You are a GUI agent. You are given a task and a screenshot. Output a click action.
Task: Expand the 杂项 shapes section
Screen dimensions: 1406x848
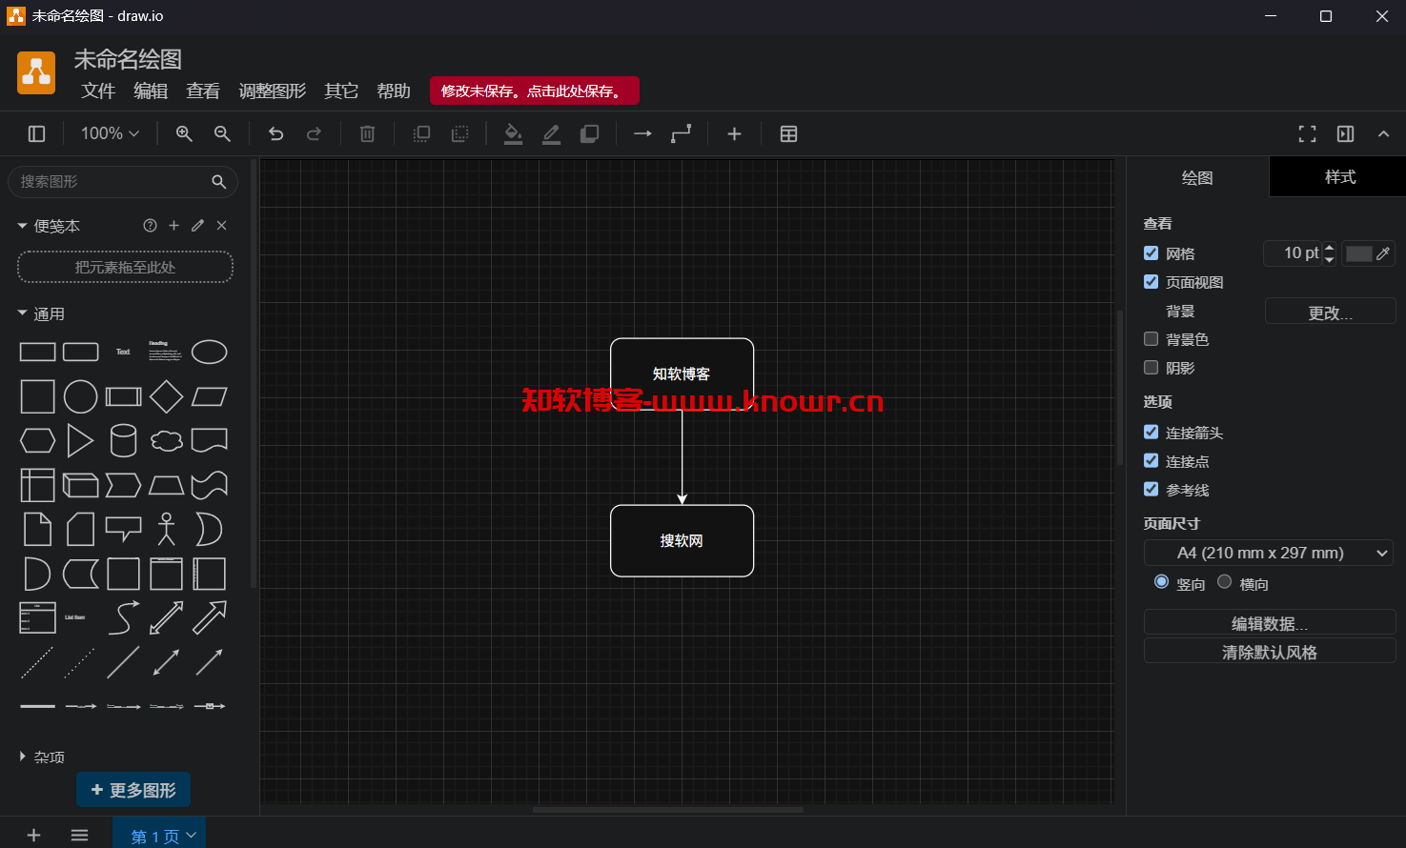41,757
